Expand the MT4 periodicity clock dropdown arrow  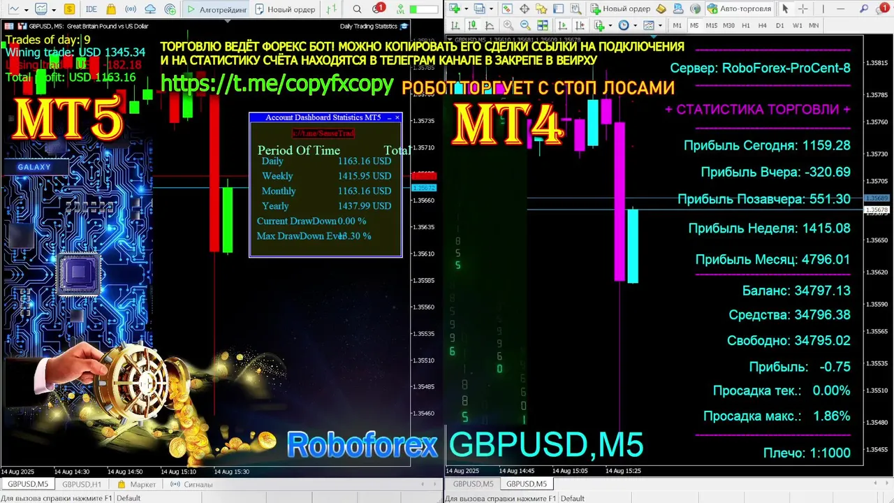point(636,26)
